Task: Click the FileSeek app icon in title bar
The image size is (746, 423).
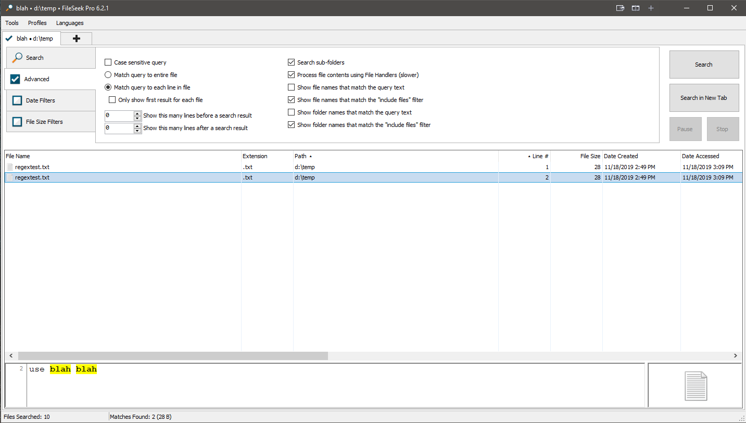Action: tap(9, 8)
